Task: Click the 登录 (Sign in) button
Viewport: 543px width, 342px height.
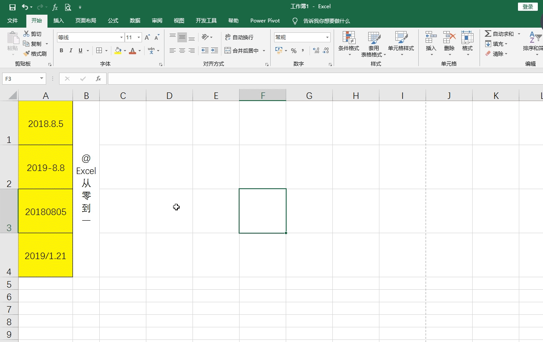Action: [527, 7]
